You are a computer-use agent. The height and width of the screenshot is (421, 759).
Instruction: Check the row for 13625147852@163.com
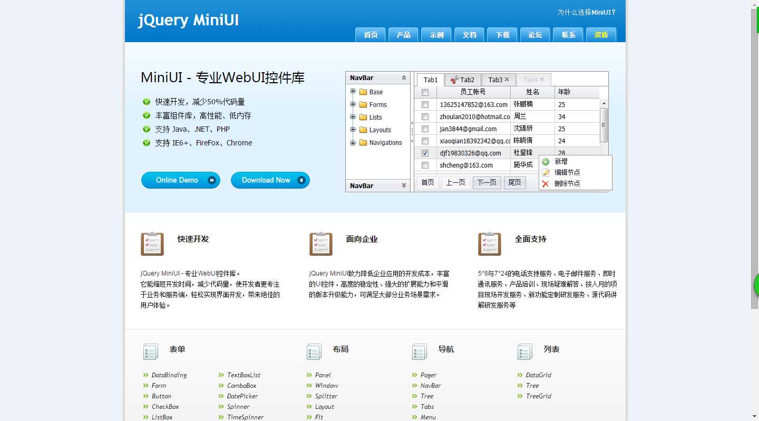(425, 104)
